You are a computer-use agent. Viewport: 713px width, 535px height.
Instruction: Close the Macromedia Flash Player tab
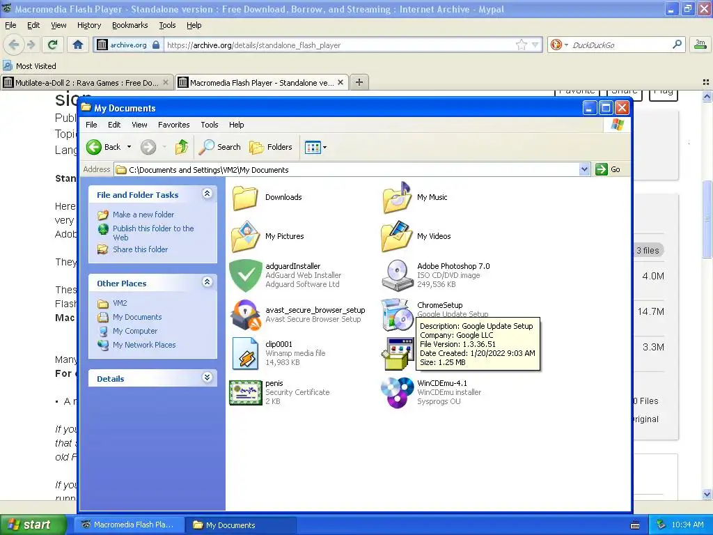[340, 82]
